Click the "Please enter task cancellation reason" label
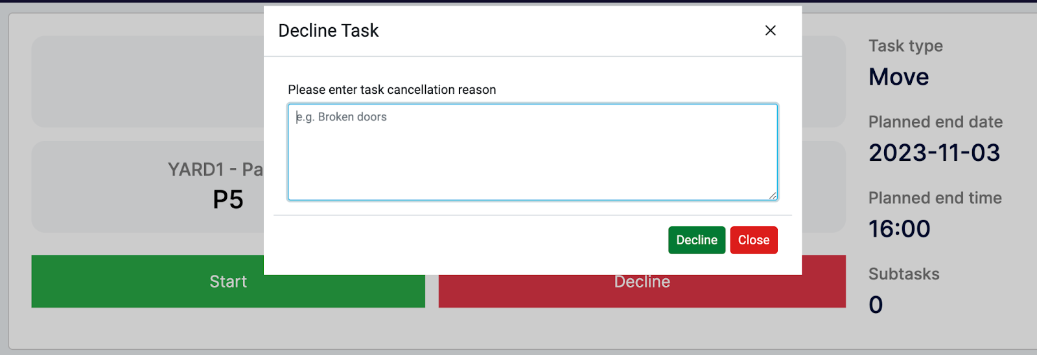 (x=391, y=90)
